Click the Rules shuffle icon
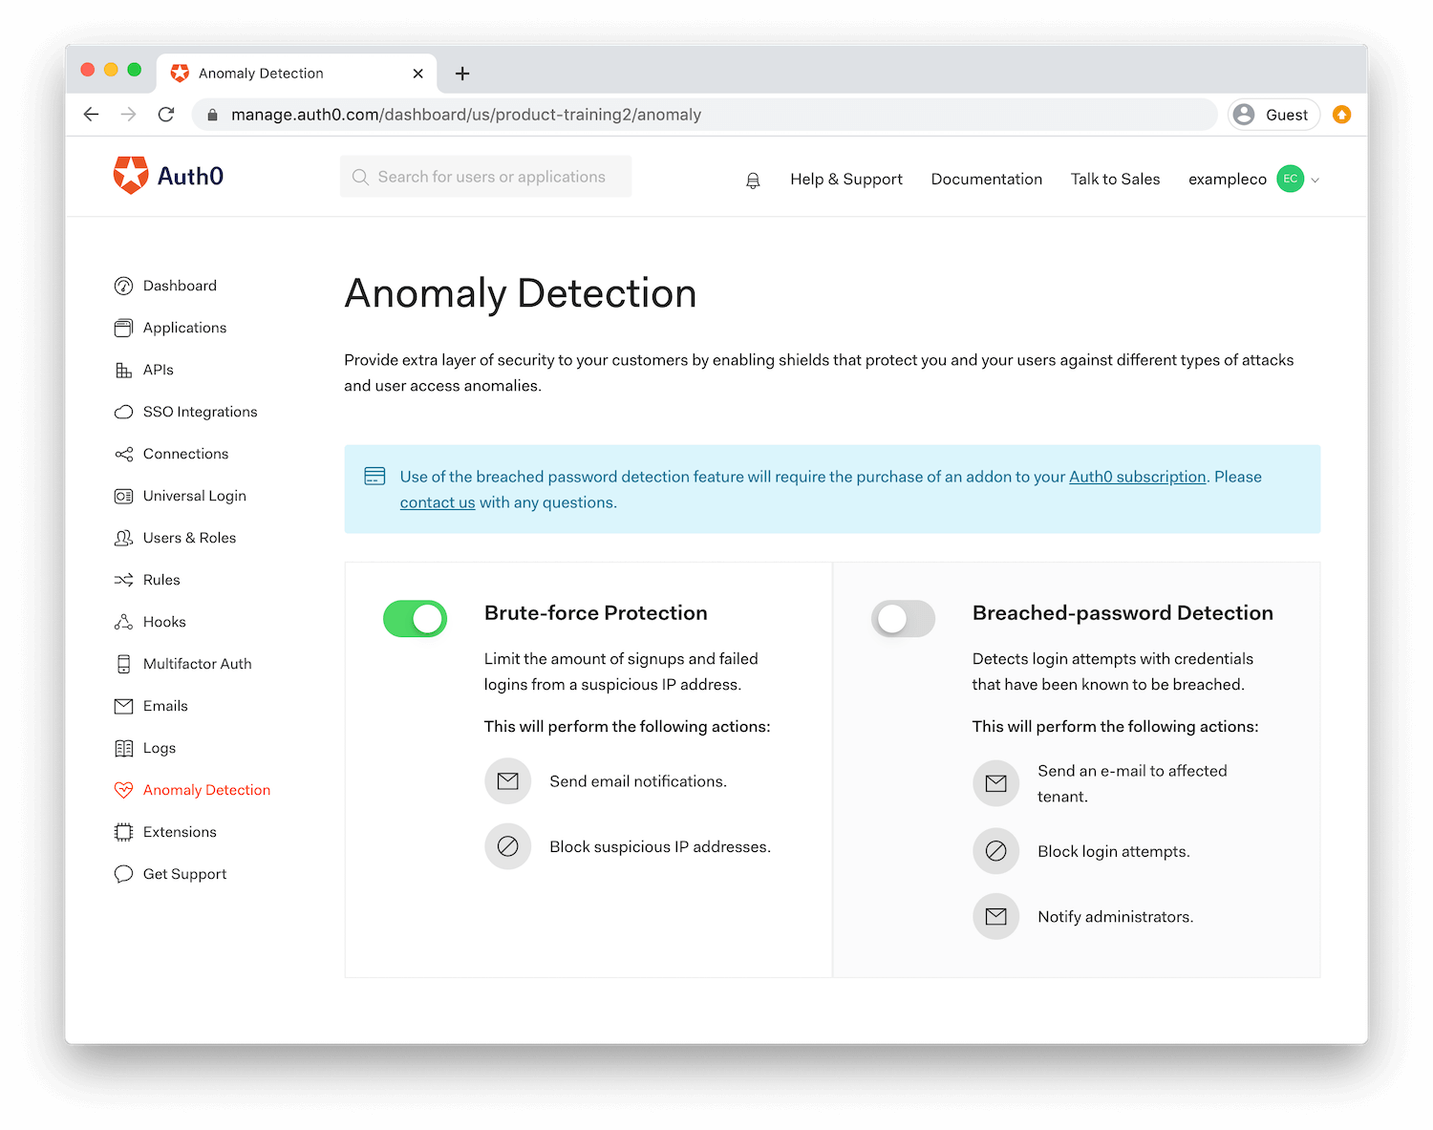Screen dimensions: 1433x1130 click(x=123, y=580)
